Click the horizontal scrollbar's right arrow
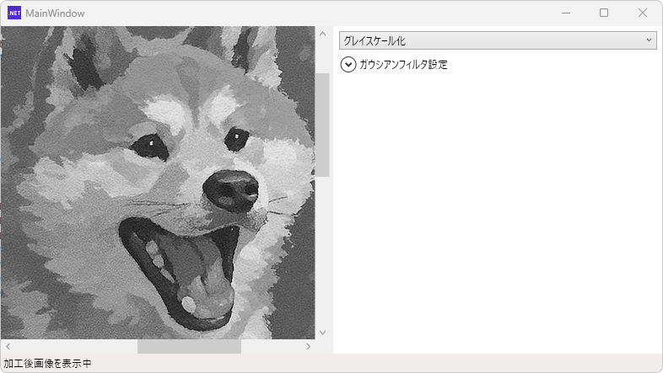 (x=309, y=346)
